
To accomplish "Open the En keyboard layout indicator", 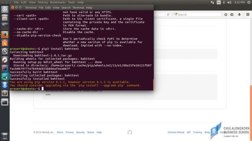I will point(219,2).
